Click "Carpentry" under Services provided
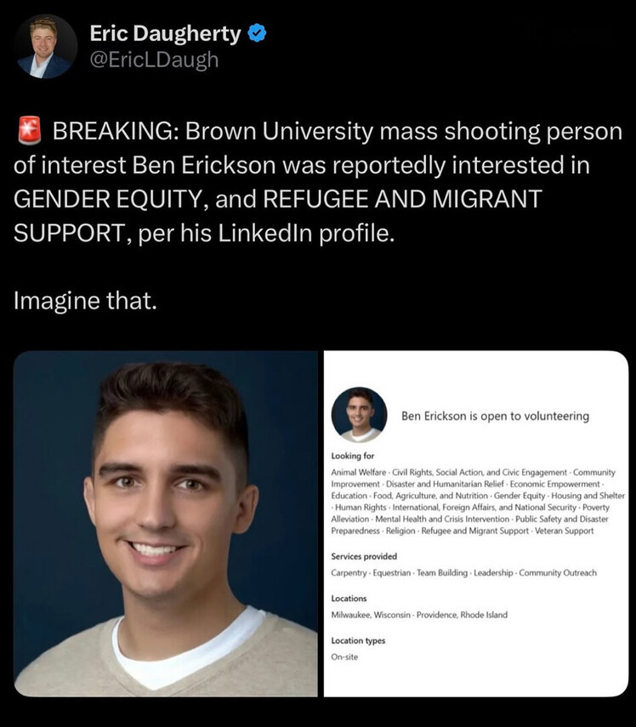 tap(349, 573)
